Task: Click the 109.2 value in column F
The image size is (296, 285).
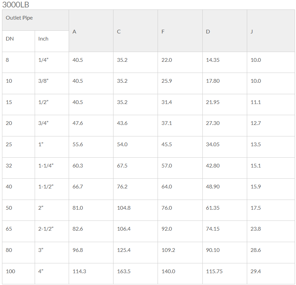Action: pyautogui.click(x=180, y=252)
